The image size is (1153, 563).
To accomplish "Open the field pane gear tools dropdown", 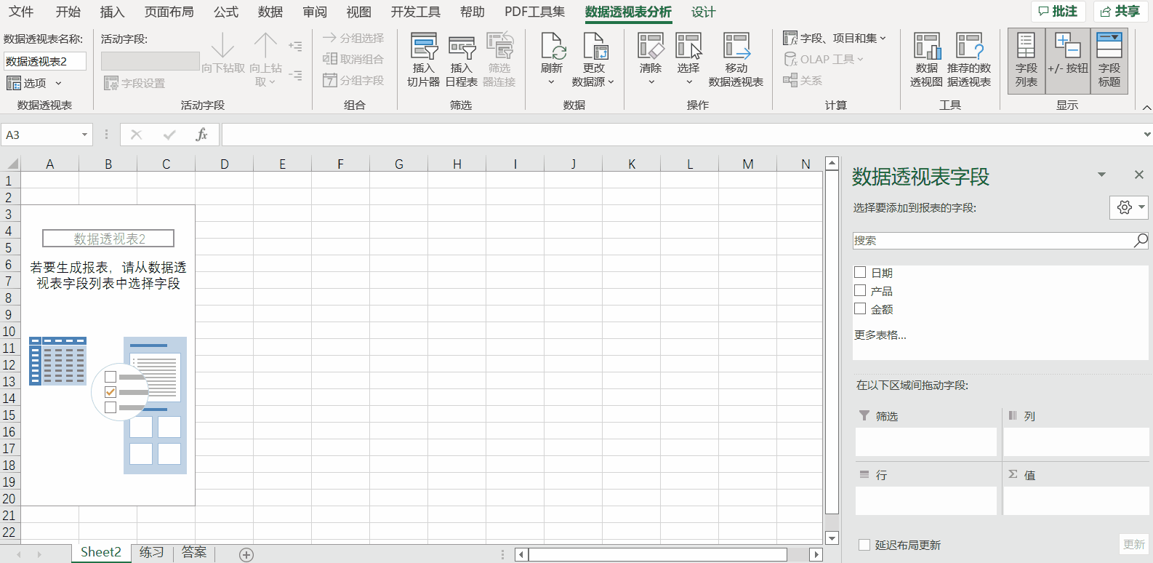I will coord(1128,207).
